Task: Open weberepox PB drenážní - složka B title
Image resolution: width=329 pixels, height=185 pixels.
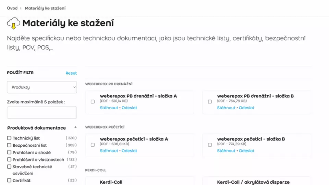Action: click(x=255, y=96)
